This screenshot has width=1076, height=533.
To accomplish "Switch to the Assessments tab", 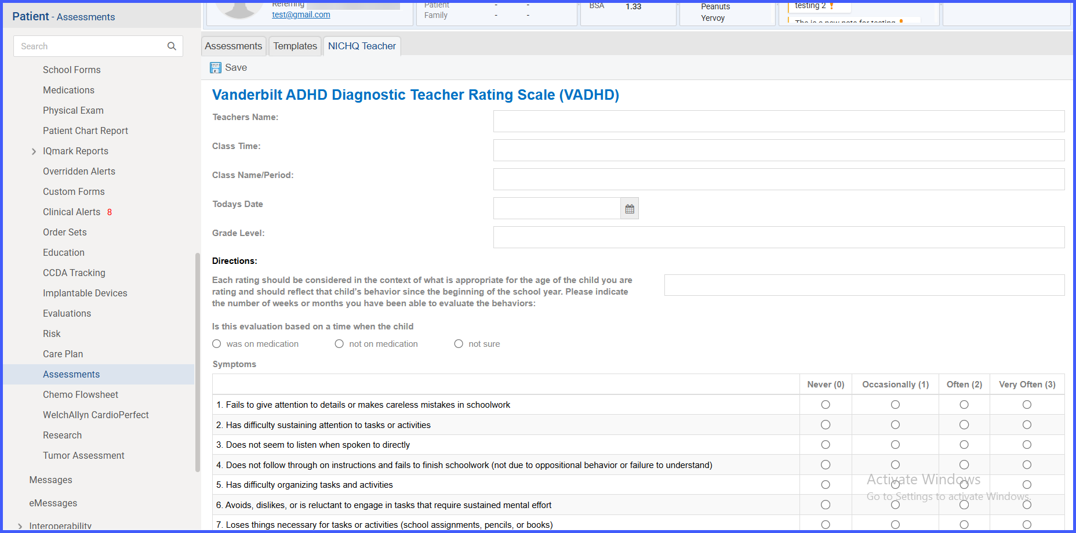I will 234,46.
